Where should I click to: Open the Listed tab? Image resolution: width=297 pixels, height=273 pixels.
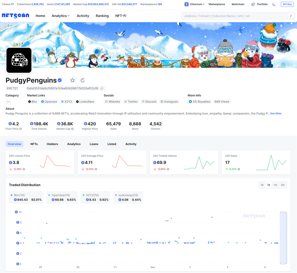[x=112, y=144]
